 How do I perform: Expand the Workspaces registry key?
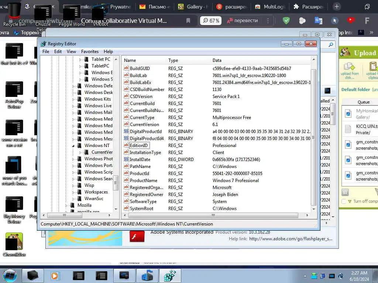(73, 192)
